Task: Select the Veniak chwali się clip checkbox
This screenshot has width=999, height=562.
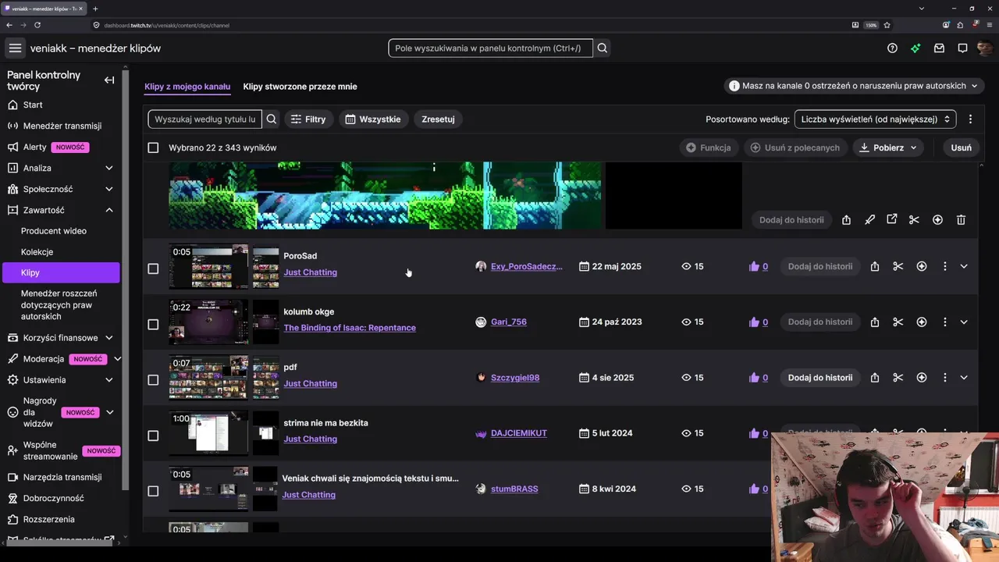Action: coord(153,491)
